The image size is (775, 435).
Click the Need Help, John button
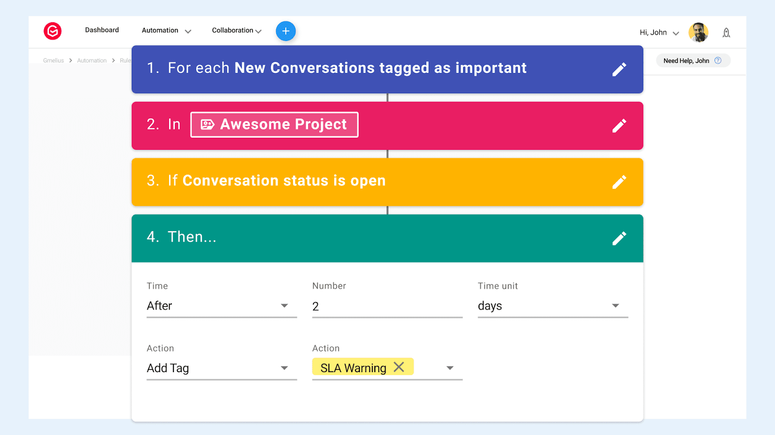point(688,60)
